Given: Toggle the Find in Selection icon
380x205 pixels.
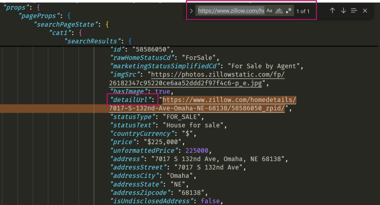Looking at the screenshot, I should 354,11.
